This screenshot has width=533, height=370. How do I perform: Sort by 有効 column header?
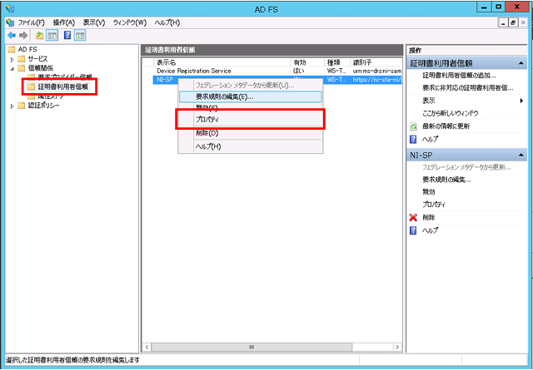[x=307, y=62]
